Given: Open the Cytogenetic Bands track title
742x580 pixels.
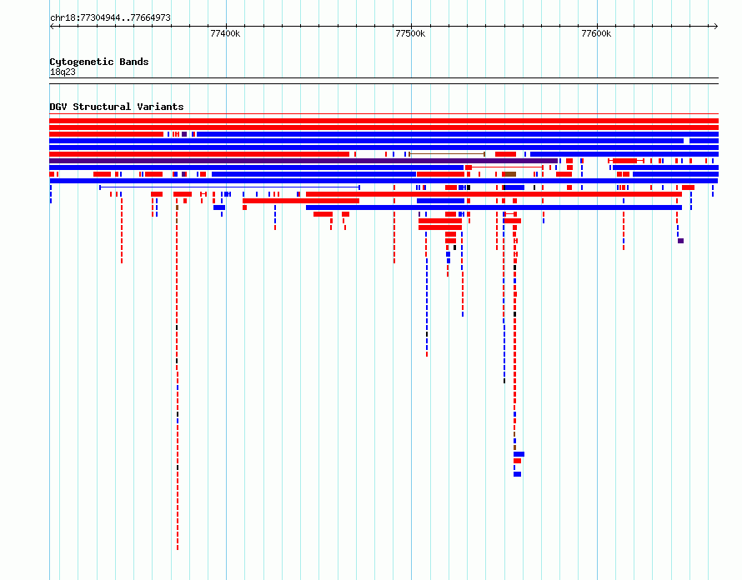Looking at the screenshot, I should pyautogui.click(x=99, y=62).
